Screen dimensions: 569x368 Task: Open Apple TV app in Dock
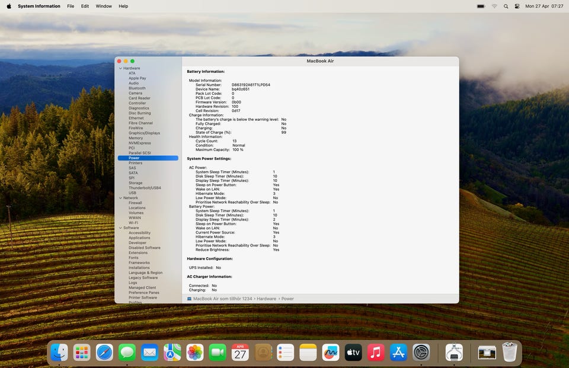point(353,353)
